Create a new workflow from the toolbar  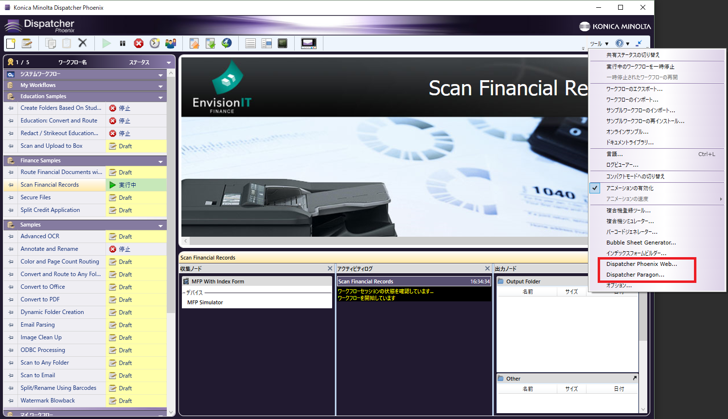pyautogui.click(x=11, y=43)
